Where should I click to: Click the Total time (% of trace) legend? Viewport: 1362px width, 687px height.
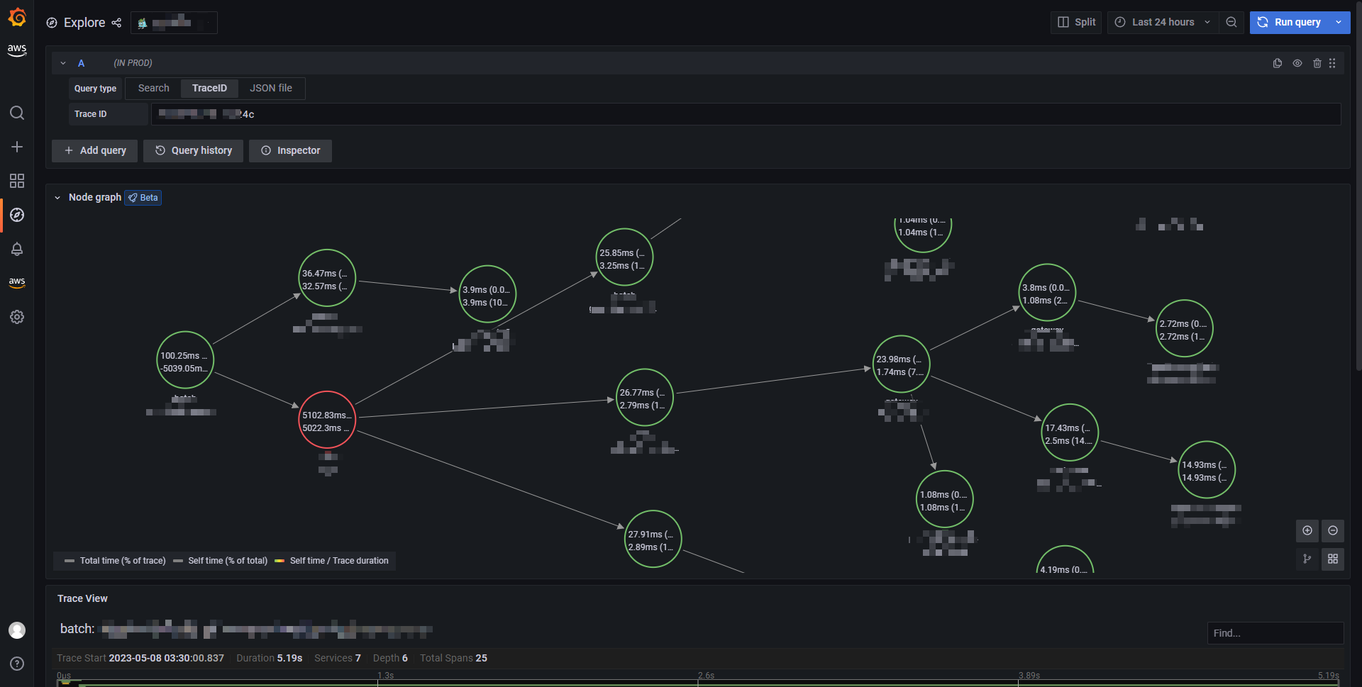coord(115,561)
